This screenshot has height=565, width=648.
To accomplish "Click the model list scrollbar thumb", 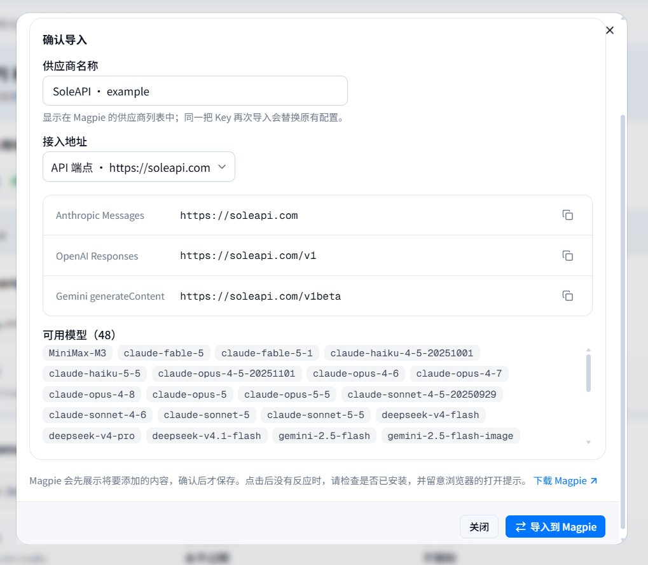I will click(x=588, y=373).
